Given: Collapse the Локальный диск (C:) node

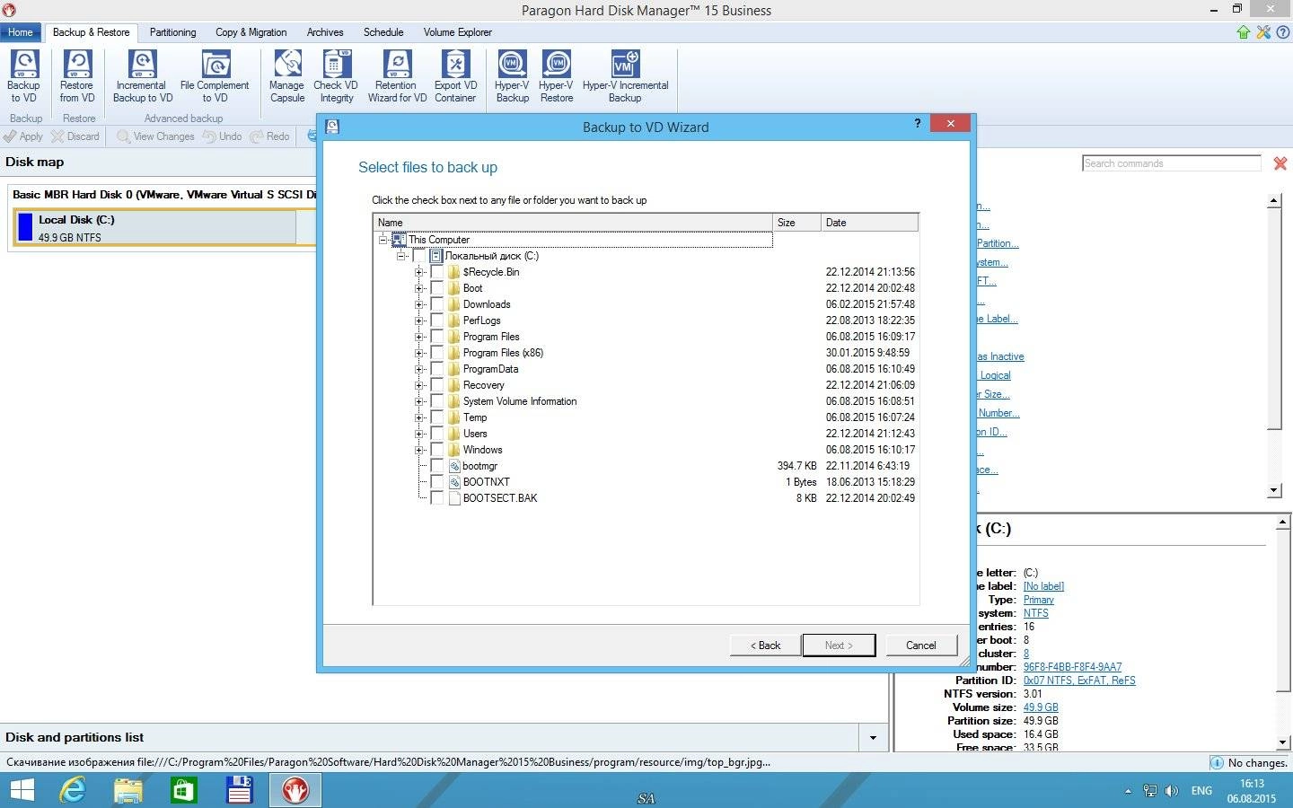Looking at the screenshot, I should pyautogui.click(x=401, y=256).
